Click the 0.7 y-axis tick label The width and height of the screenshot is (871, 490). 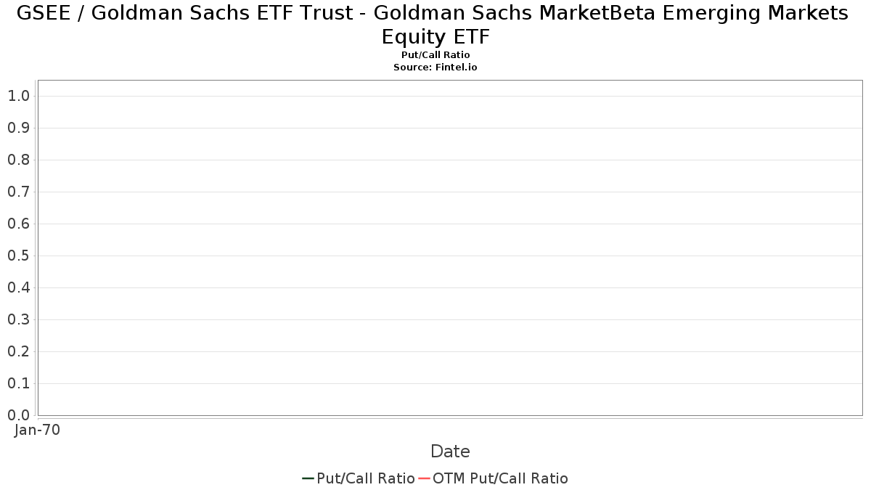18,192
